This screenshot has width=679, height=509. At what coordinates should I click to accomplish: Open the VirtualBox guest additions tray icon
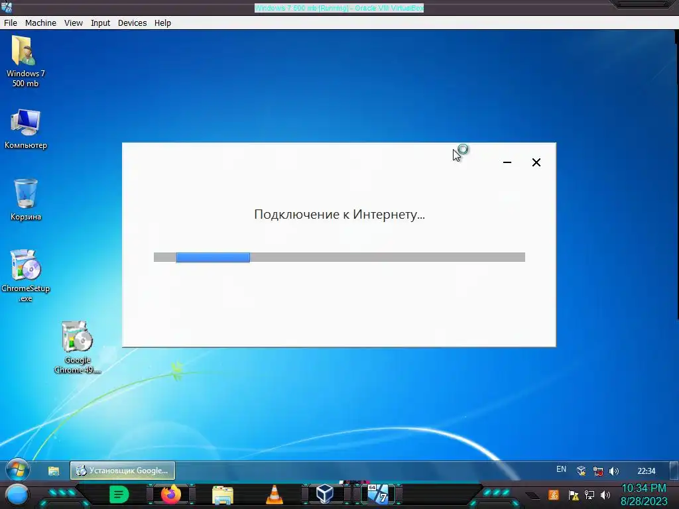point(581,471)
